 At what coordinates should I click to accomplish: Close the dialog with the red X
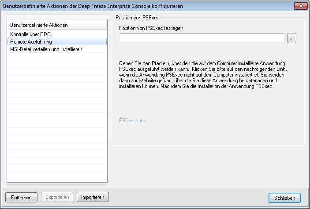301,6
